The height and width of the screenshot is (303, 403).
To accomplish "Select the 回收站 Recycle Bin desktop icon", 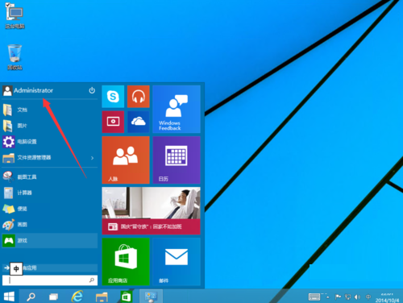I will point(15,57).
